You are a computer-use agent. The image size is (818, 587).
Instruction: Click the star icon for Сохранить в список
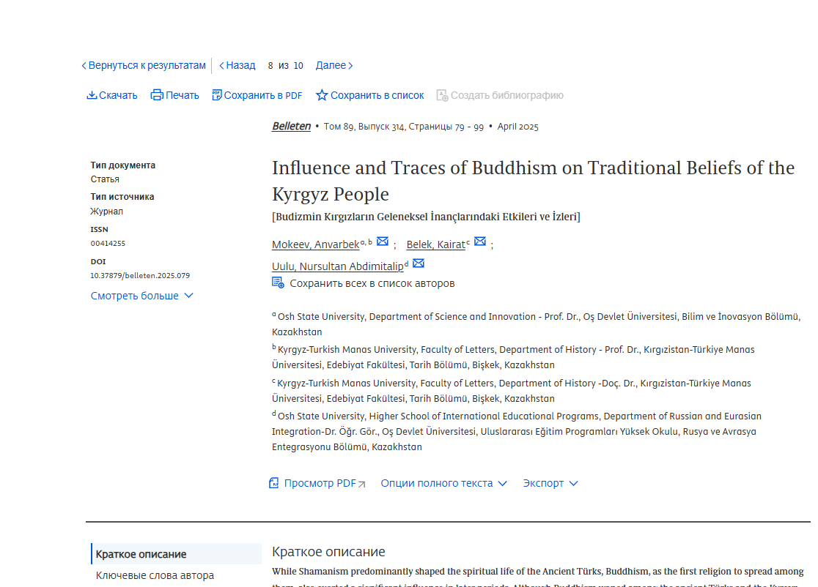point(322,95)
